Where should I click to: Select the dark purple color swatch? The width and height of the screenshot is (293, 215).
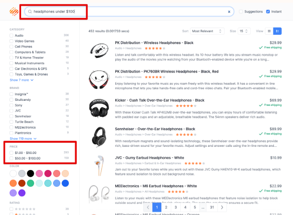[22, 193]
